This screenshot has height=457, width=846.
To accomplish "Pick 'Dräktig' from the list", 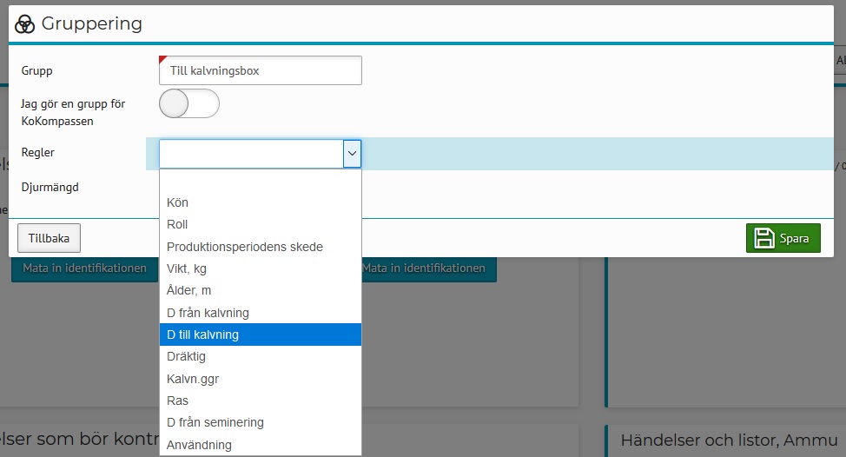I will coord(186,356).
